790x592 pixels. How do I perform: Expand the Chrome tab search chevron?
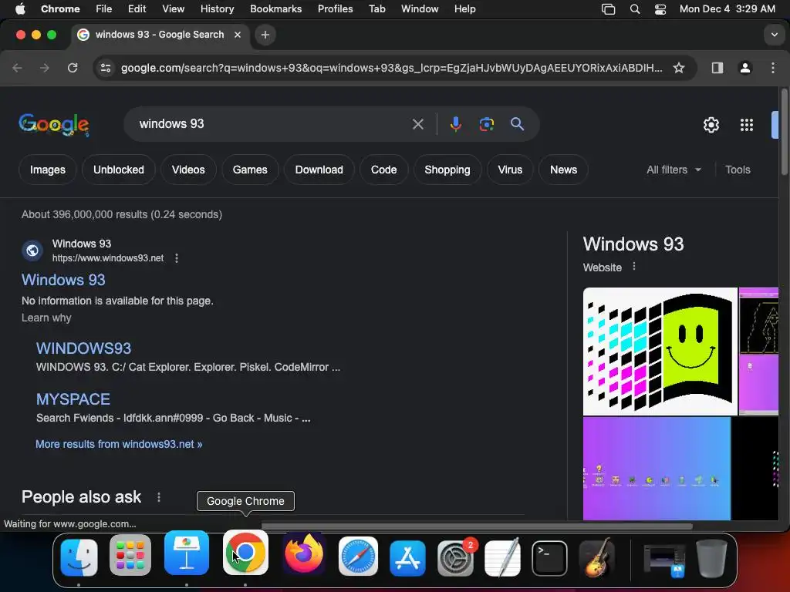[774, 35]
